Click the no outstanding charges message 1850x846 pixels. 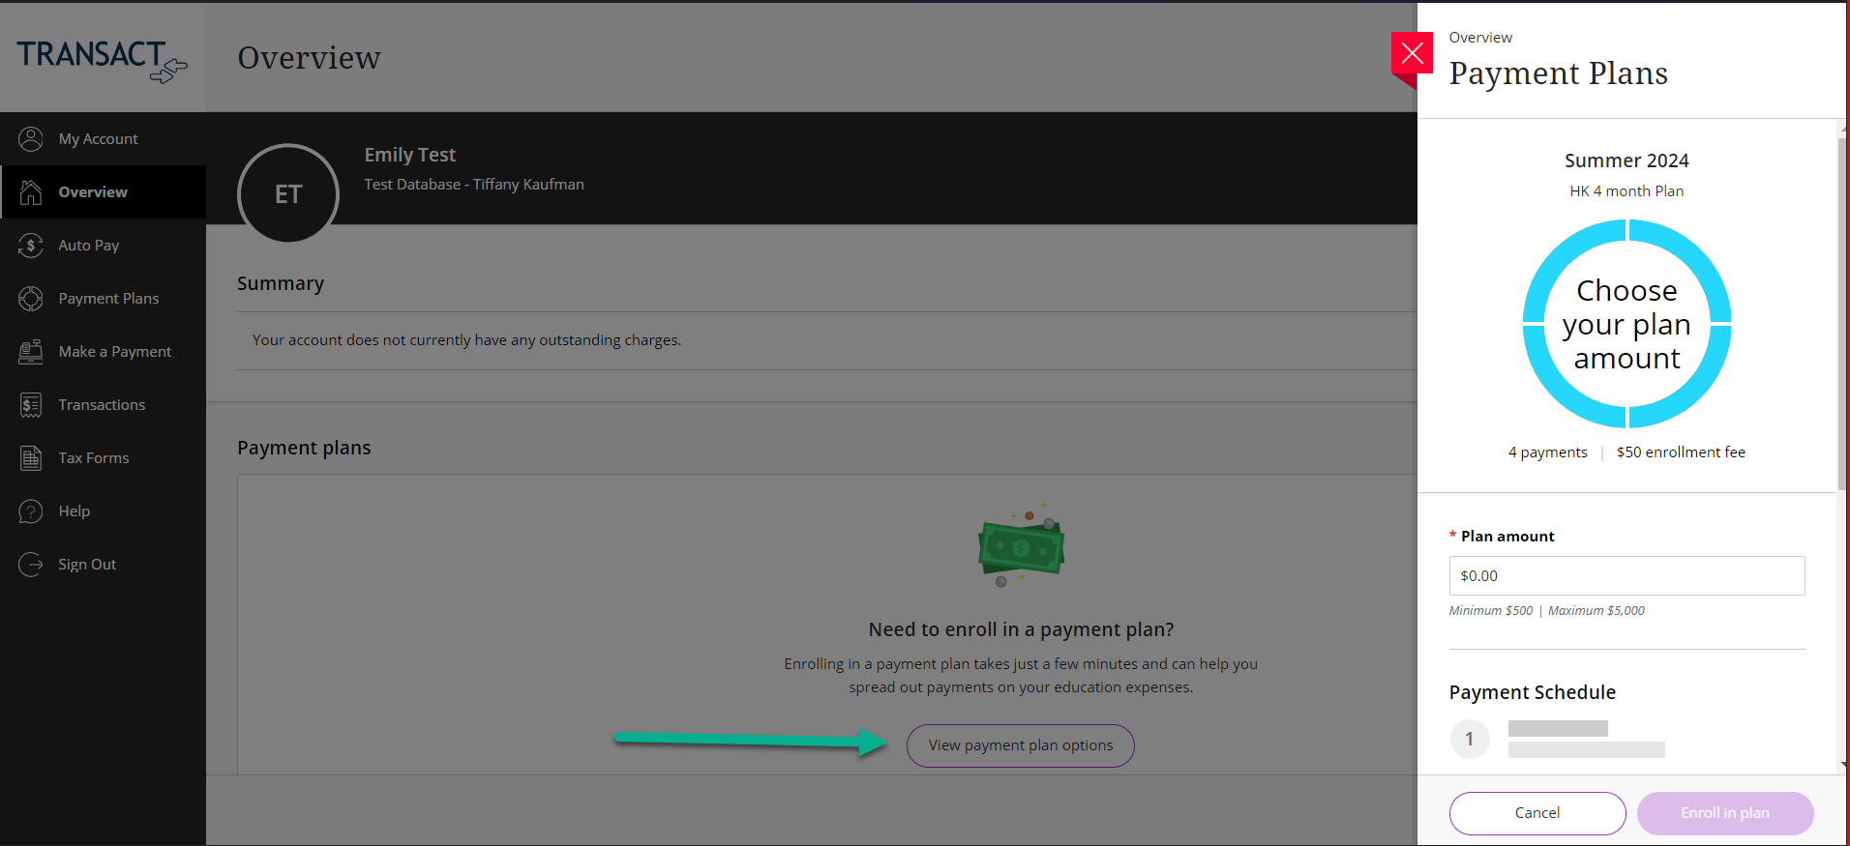tap(467, 340)
